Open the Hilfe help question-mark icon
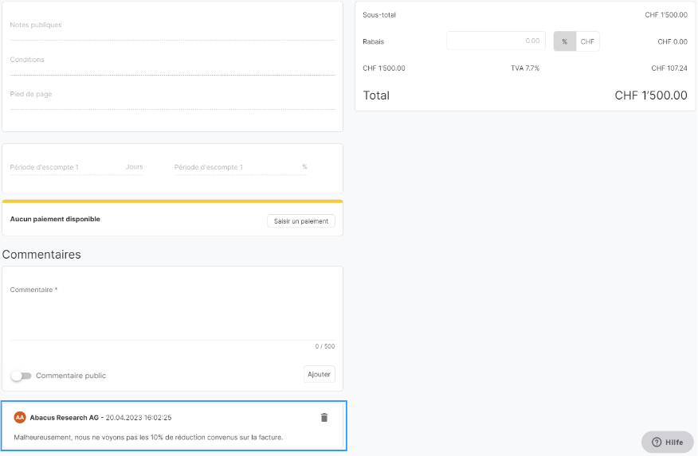This screenshot has width=698, height=456. coord(657,442)
